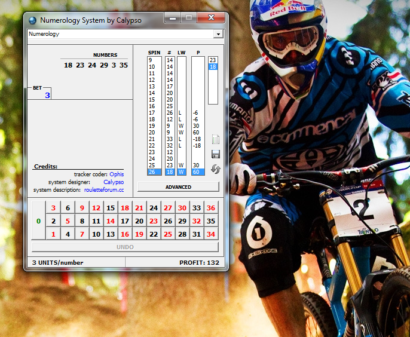Open the Ophis tracker coder link
410x337 pixels.
point(117,174)
